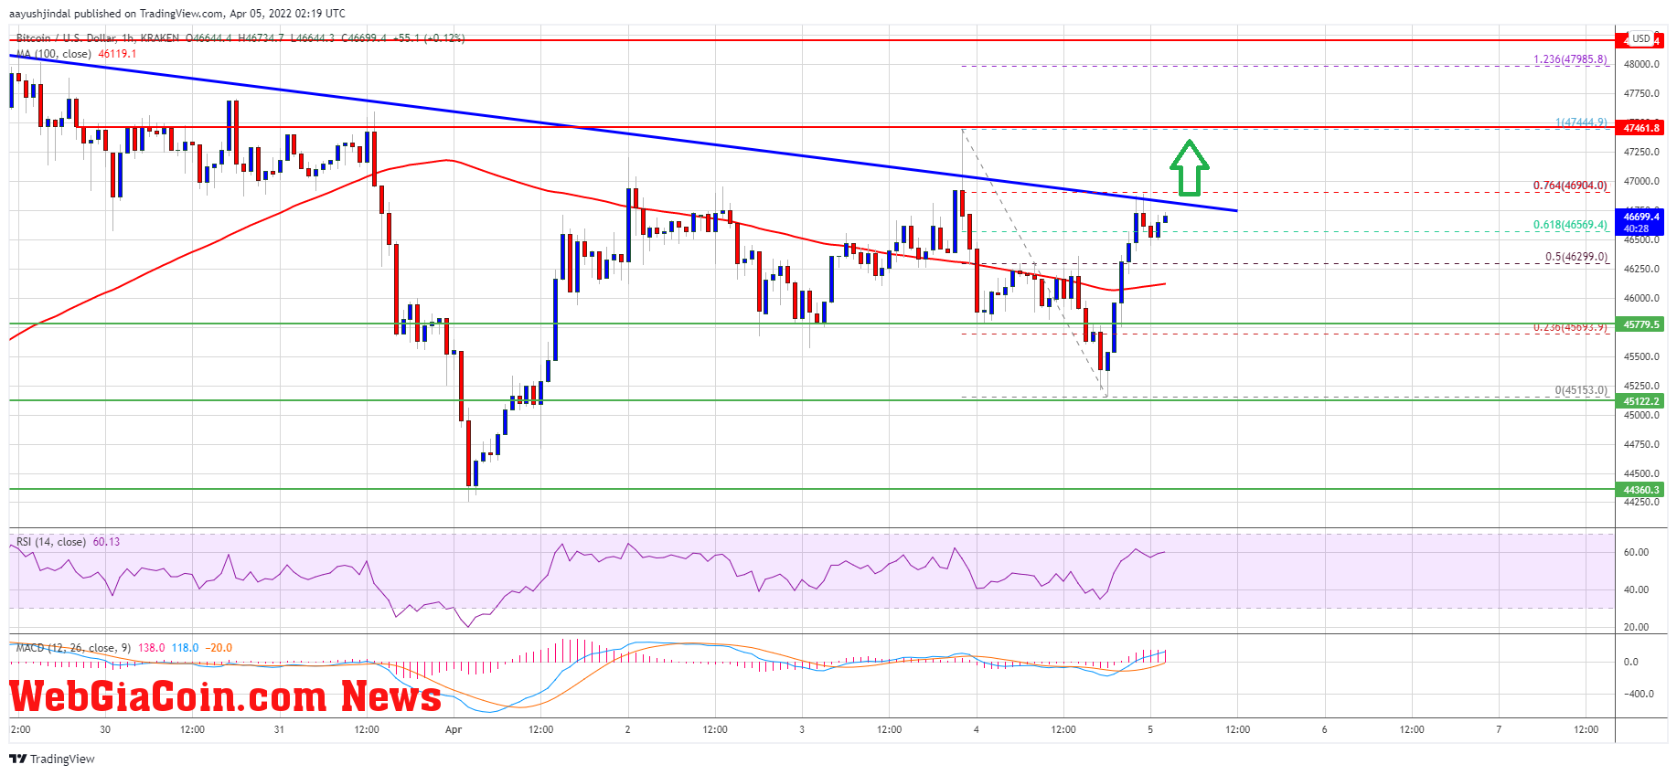Screen dimensions: 1677x775
Task: Click the MACD (12, 26, close, 9) legend
Action: pyautogui.click(x=73, y=648)
